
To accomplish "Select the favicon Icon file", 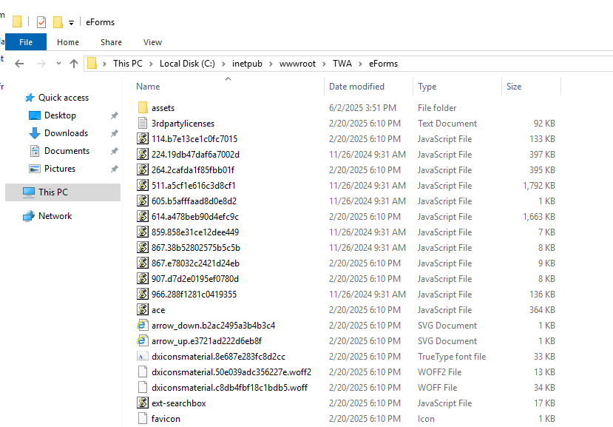I will pyautogui.click(x=142, y=418).
